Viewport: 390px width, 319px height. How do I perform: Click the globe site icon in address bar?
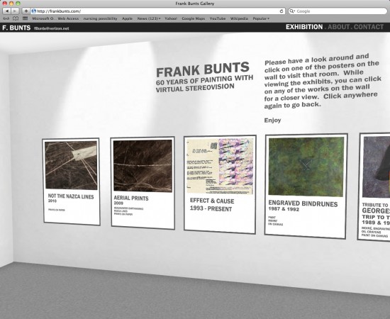point(34,11)
